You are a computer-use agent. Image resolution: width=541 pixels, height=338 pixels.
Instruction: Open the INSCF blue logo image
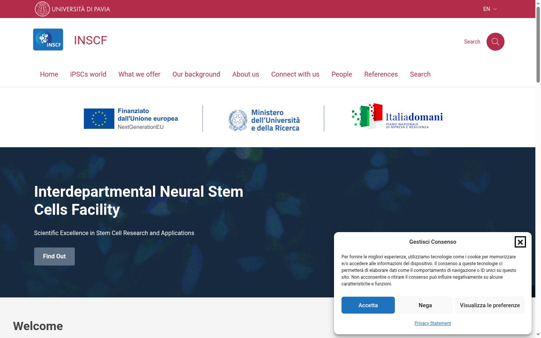point(48,39)
